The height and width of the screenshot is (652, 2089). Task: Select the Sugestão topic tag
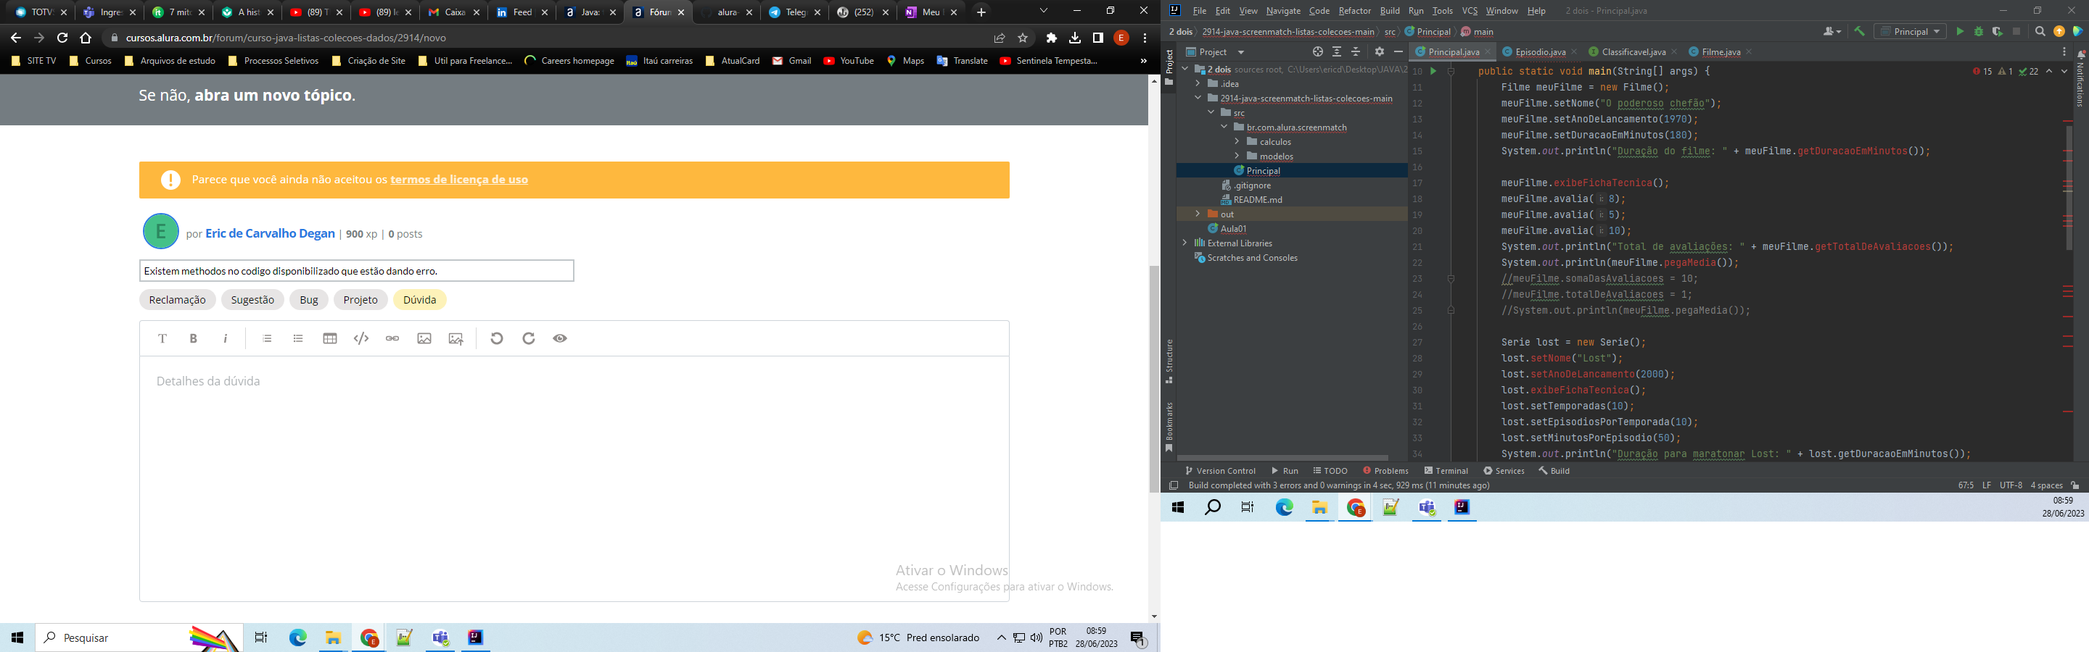coord(252,300)
